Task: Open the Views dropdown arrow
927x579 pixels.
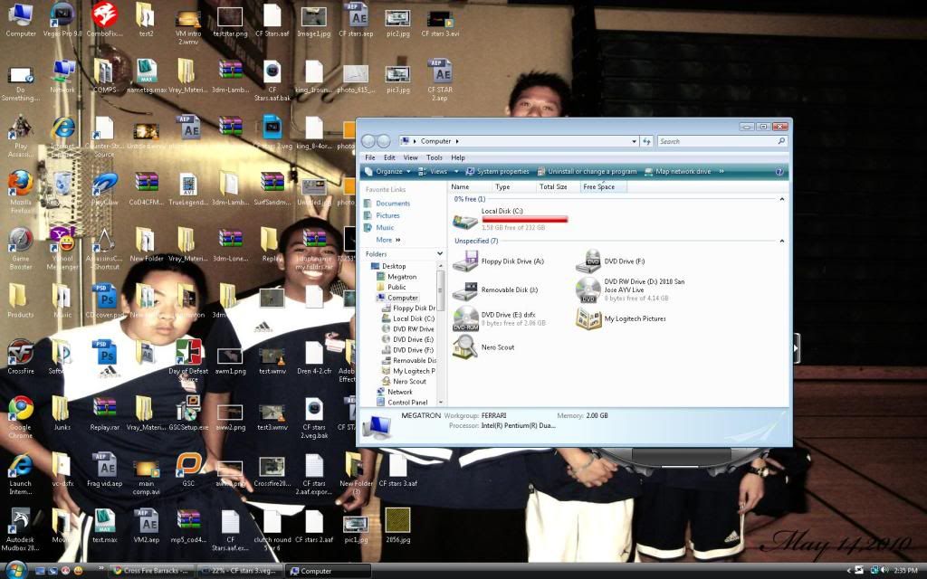Action: tap(458, 172)
